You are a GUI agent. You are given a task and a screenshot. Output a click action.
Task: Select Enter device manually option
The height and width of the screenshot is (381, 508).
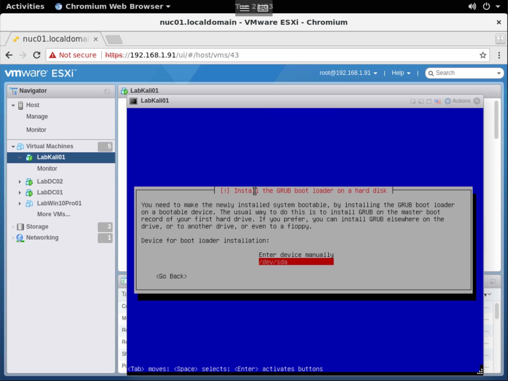pyautogui.click(x=296, y=254)
